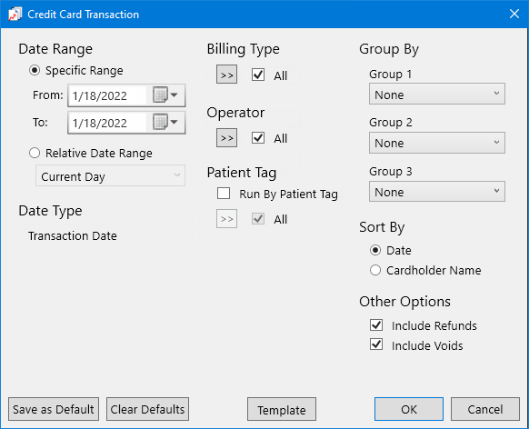Click the From date text field

click(x=107, y=95)
